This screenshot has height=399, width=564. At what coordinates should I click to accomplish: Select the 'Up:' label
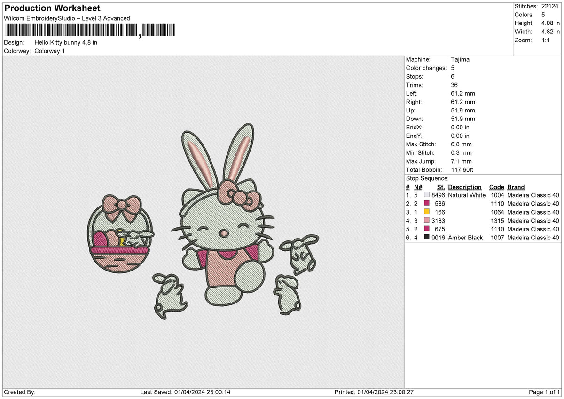coord(410,111)
